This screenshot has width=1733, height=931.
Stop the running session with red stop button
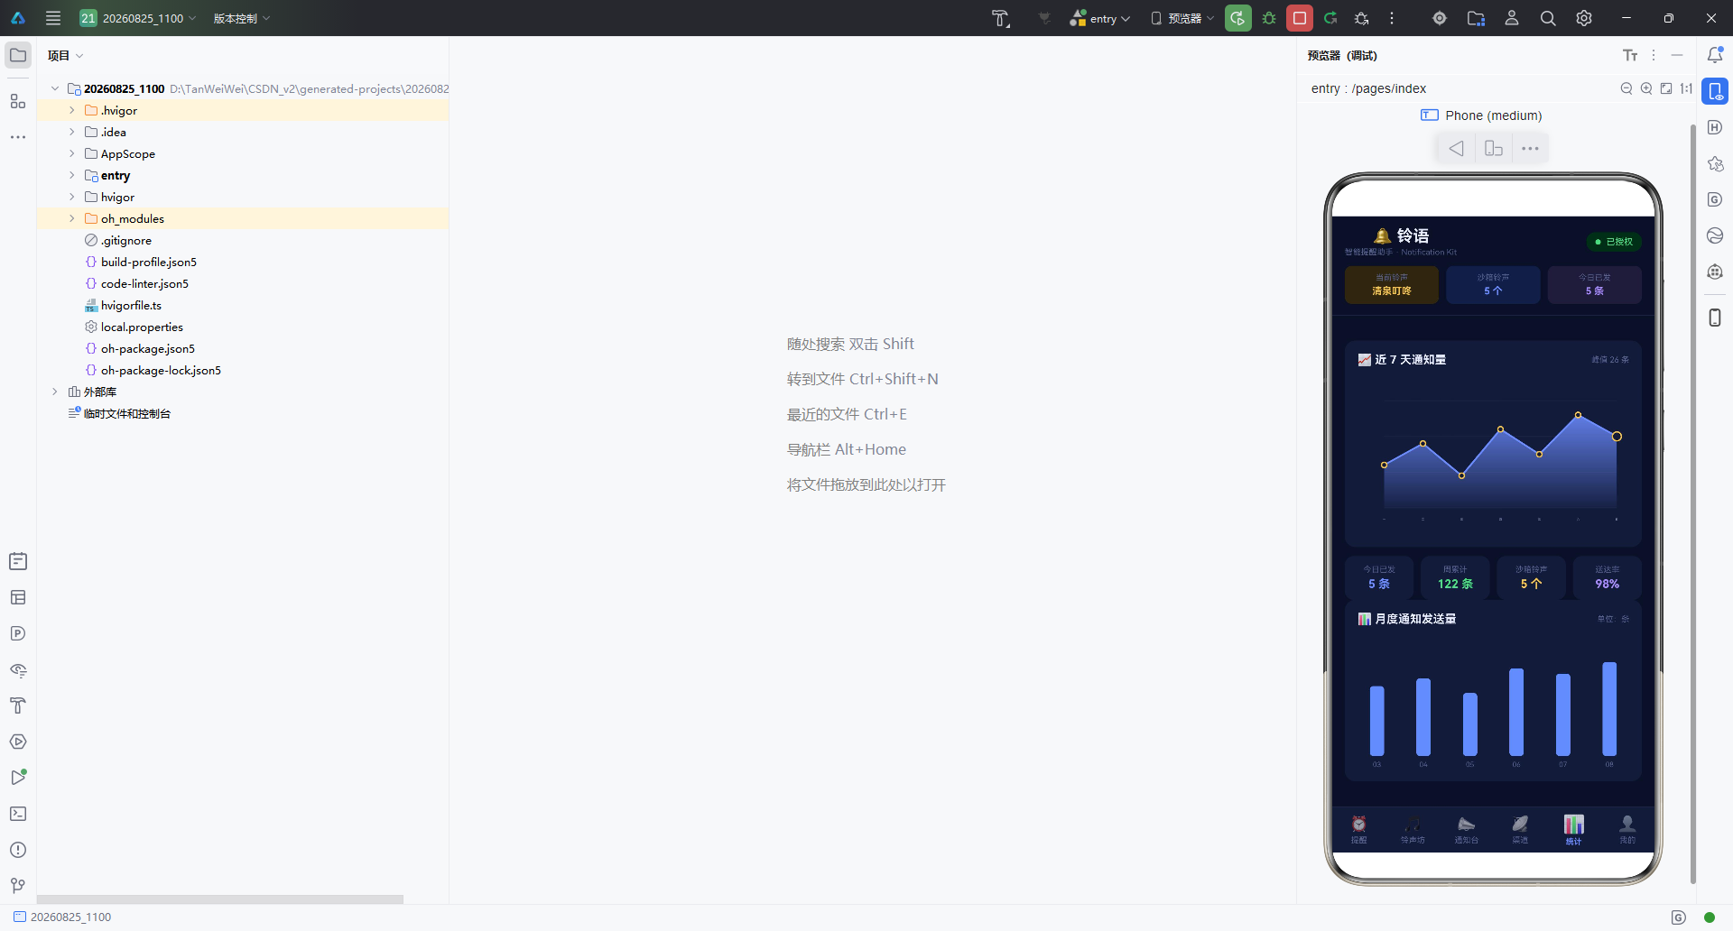click(1300, 18)
